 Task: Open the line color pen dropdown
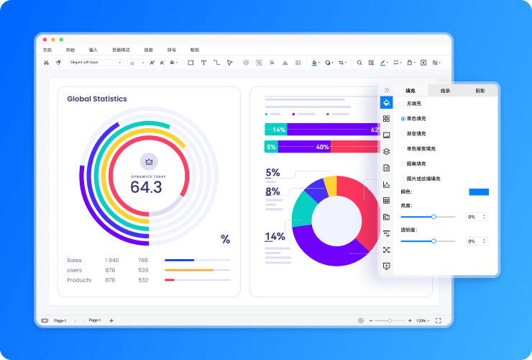point(384,63)
